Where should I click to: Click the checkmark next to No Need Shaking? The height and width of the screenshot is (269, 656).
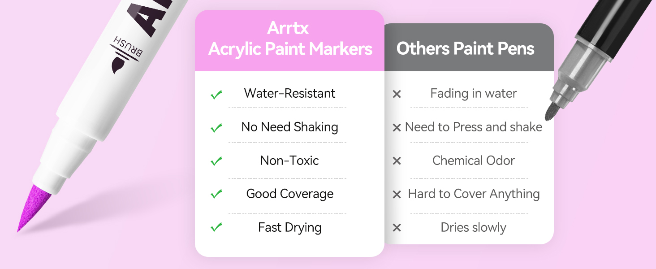click(216, 128)
